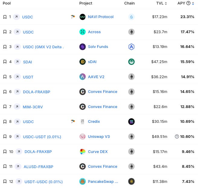Sort table by TVL column arrows
Viewport: 198px width, 188px height.
[x=166, y=3]
